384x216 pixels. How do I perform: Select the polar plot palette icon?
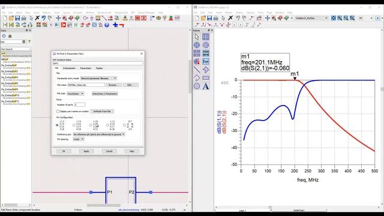[x=197, y=45]
